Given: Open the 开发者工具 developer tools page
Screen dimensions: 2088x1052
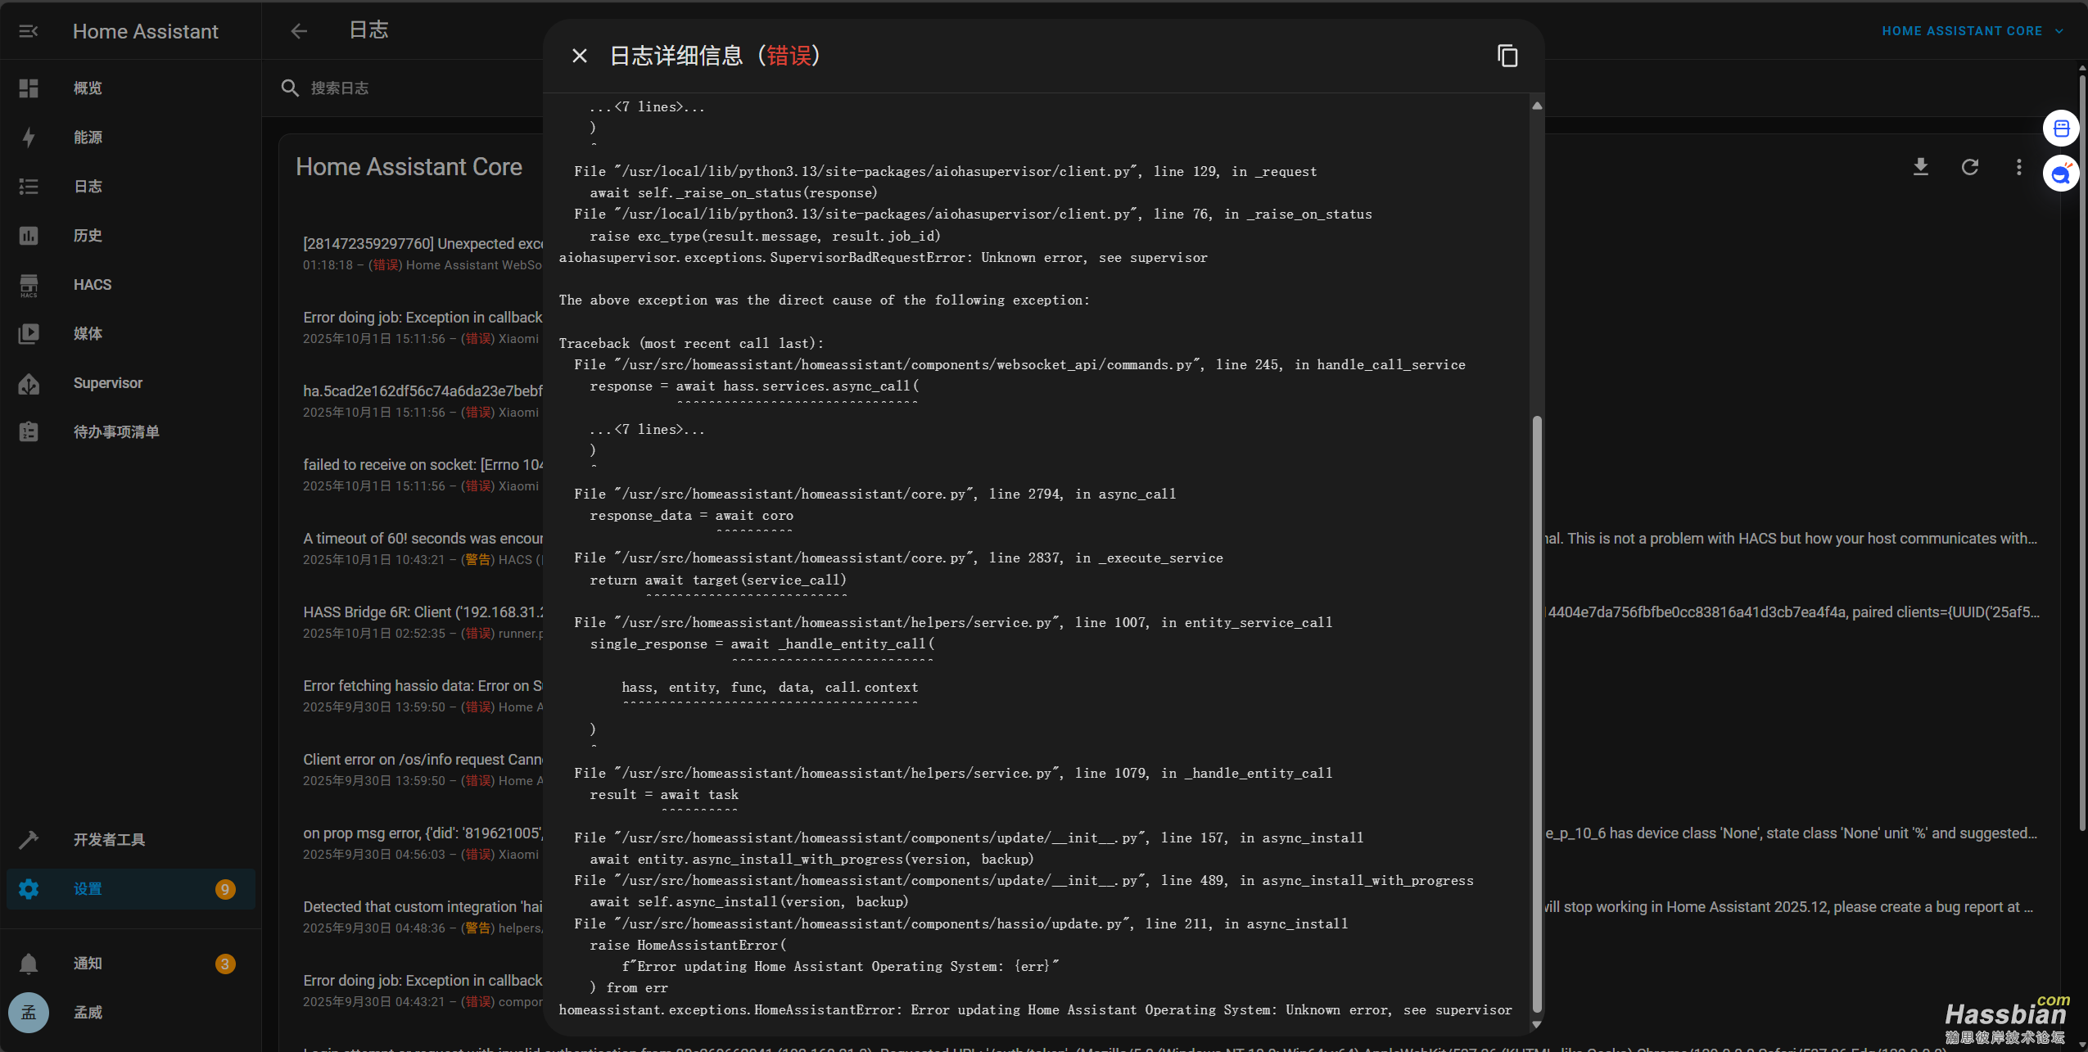Looking at the screenshot, I should coord(109,840).
